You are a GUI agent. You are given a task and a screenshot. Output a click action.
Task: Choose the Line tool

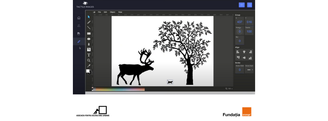(x=89, y=28)
